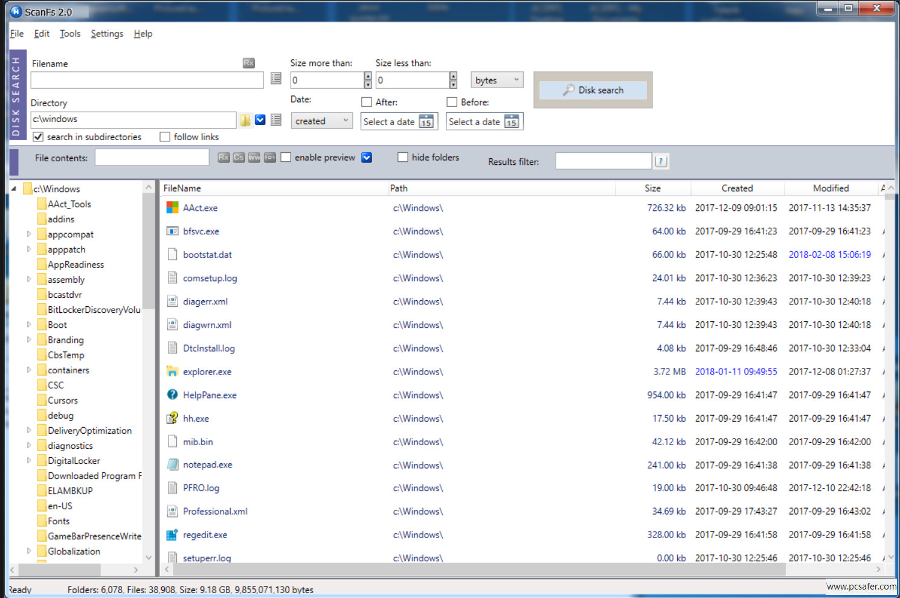
Task: Open the created date type dropdown
Action: pyautogui.click(x=321, y=121)
